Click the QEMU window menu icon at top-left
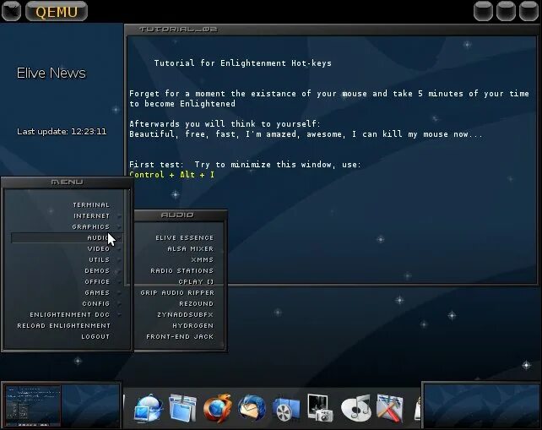This screenshot has width=542, height=430. tap(11, 11)
